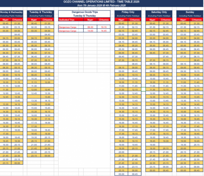Click Mgarr column header under Friday Only
This screenshot has height=176, width=204.
pos(121,19)
